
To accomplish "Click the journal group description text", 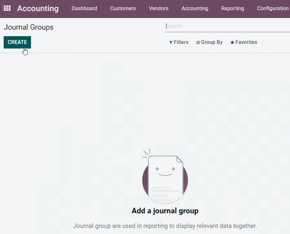I will click(165, 226).
